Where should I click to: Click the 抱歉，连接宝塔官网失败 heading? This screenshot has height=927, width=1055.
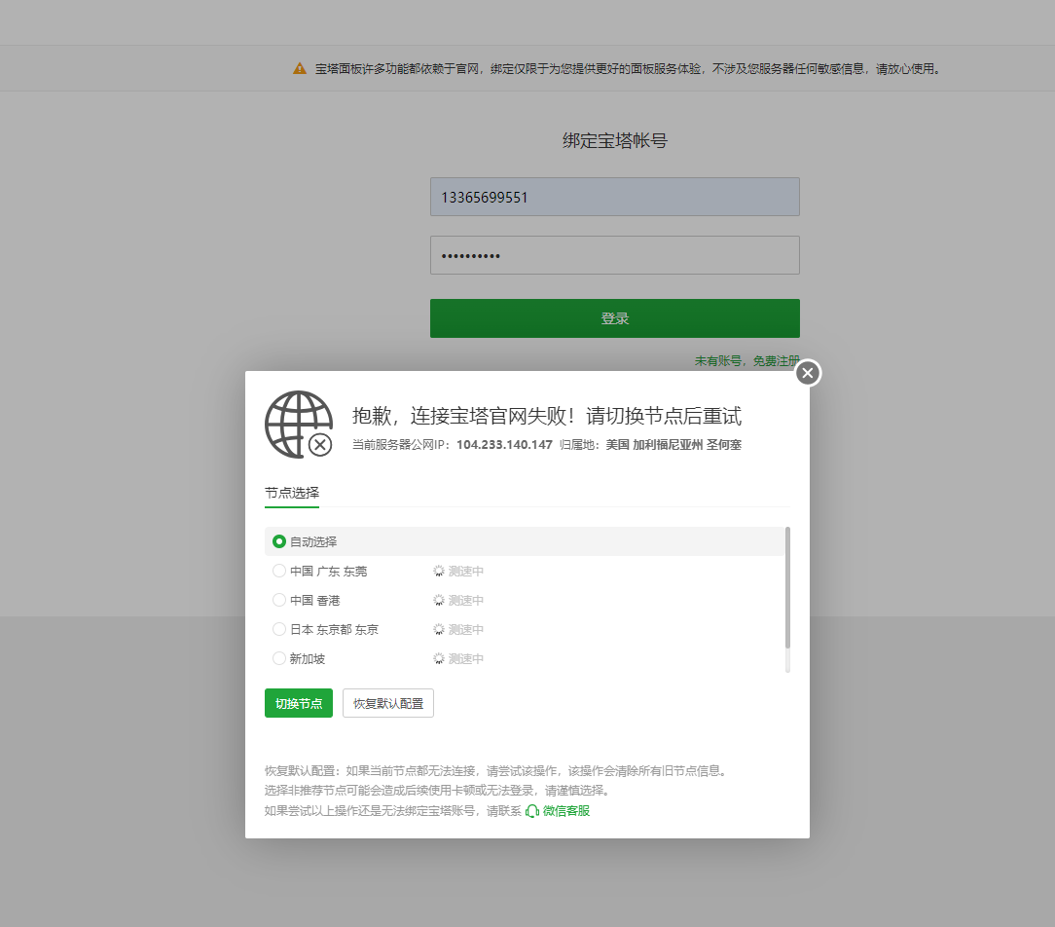click(x=546, y=416)
